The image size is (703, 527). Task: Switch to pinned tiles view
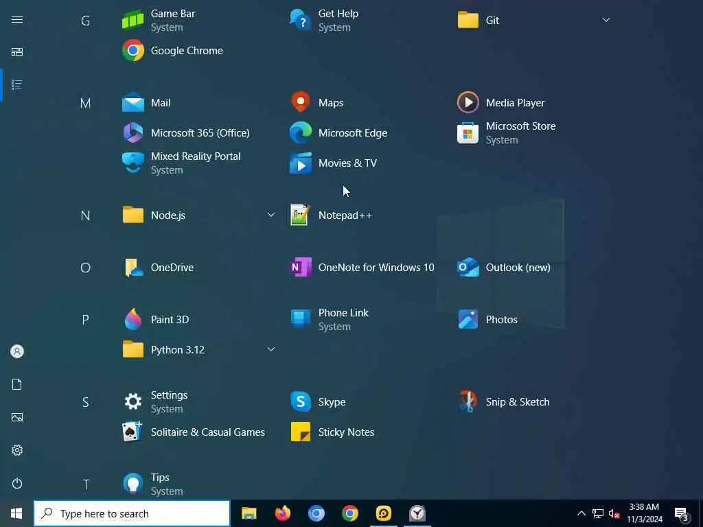[x=17, y=52]
